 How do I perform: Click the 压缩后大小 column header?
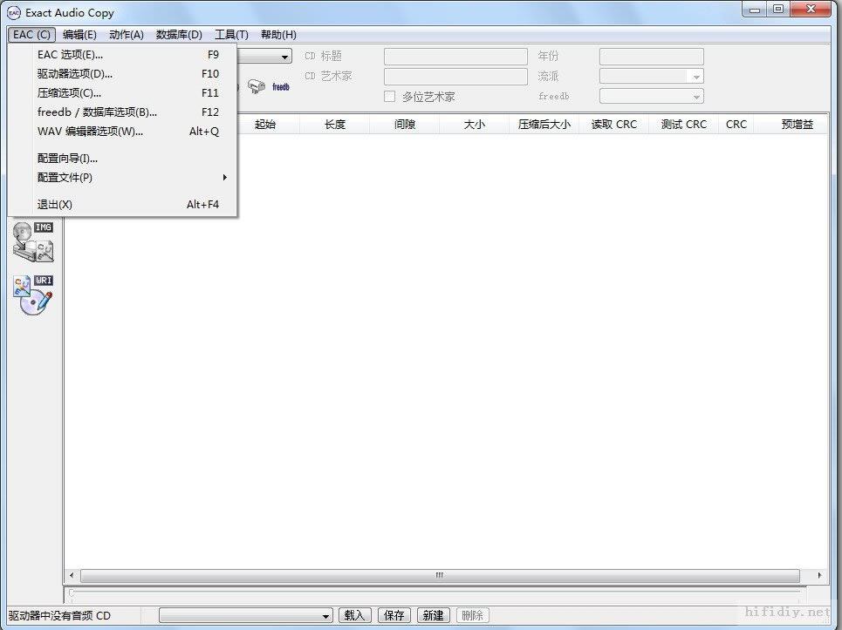544,125
